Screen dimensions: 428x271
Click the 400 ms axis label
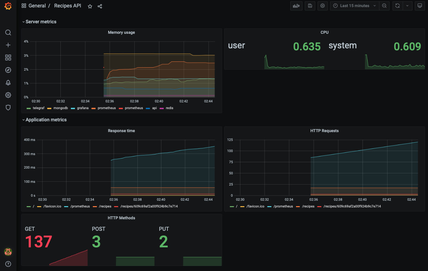click(29, 140)
